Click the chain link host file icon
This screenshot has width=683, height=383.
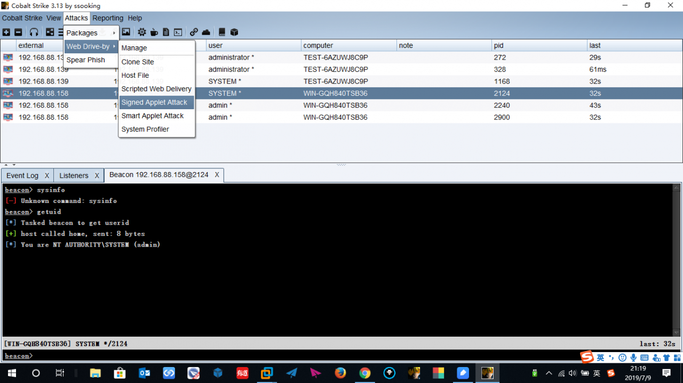[x=194, y=32]
